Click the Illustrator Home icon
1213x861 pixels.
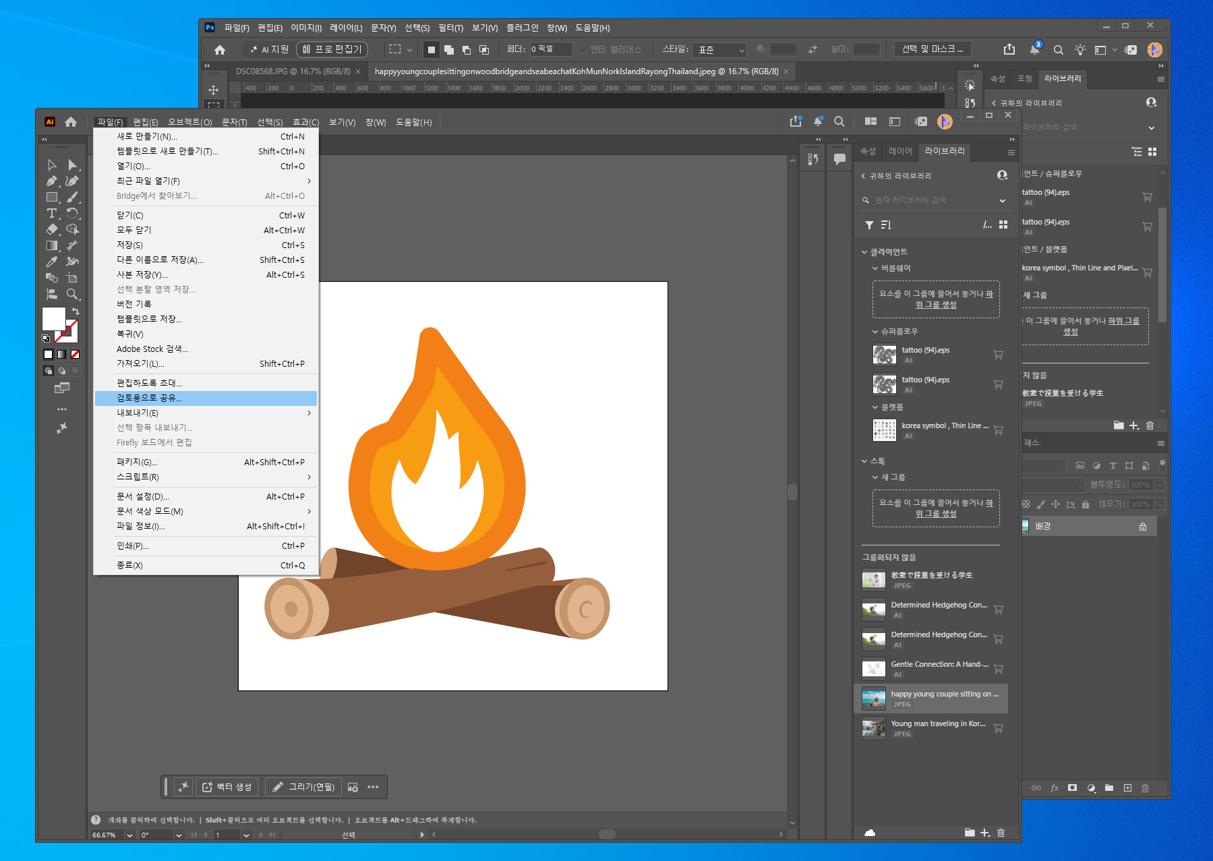(71, 122)
